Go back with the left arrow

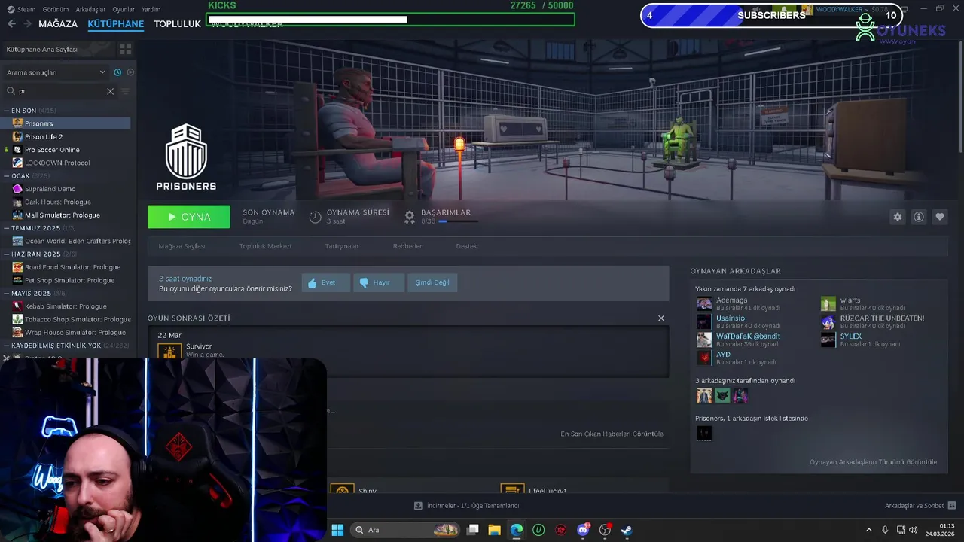[x=11, y=24]
